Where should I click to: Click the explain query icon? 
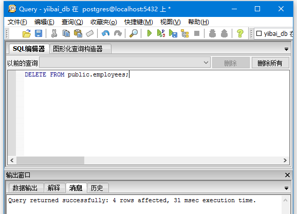click(185, 34)
